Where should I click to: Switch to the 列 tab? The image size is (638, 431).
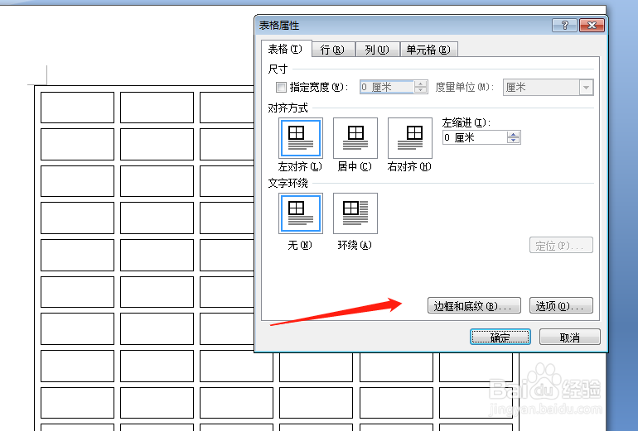[377, 50]
